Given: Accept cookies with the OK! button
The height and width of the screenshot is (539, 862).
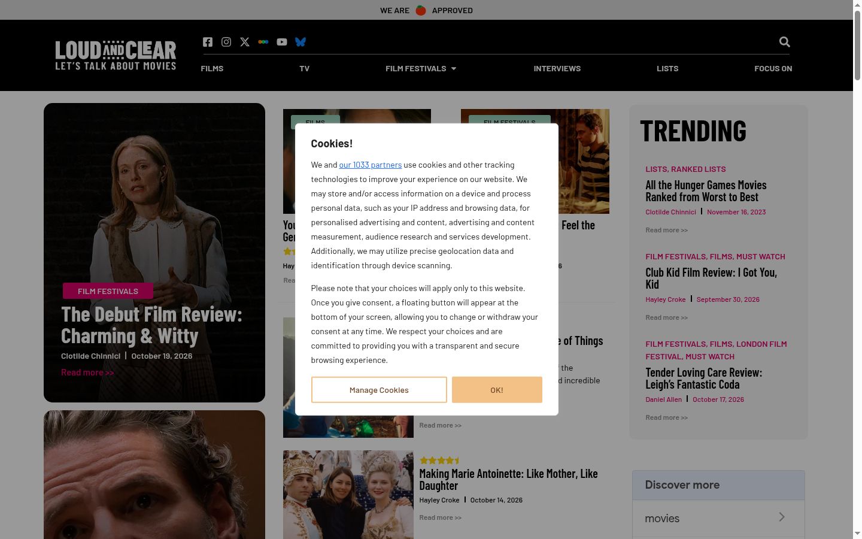Looking at the screenshot, I should (497, 390).
